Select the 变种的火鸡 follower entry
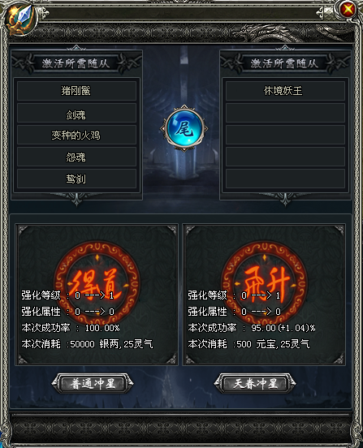Screen dimensions: 363x448 click(x=76, y=135)
